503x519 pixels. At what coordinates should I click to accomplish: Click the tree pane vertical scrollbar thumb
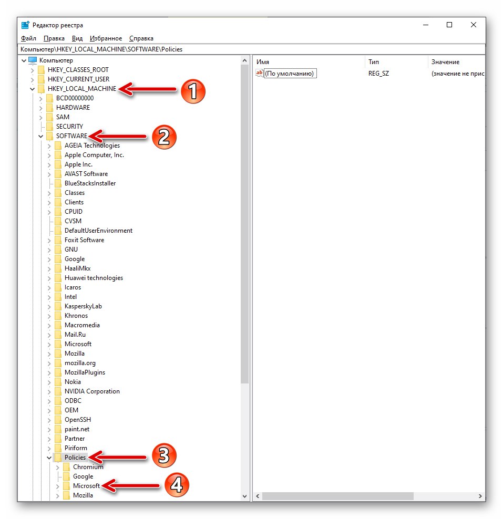(245, 224)
